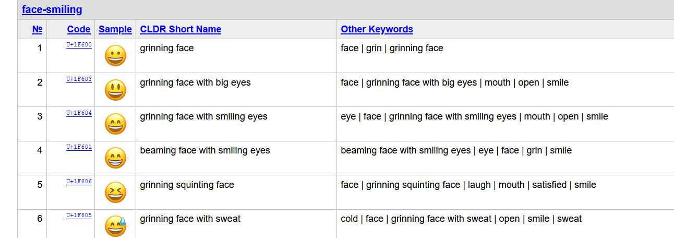Viewport: 674px width, 238px height.
Task: Click the grinning face with smiling eyes emoji
Action: [x=115, y=124]
